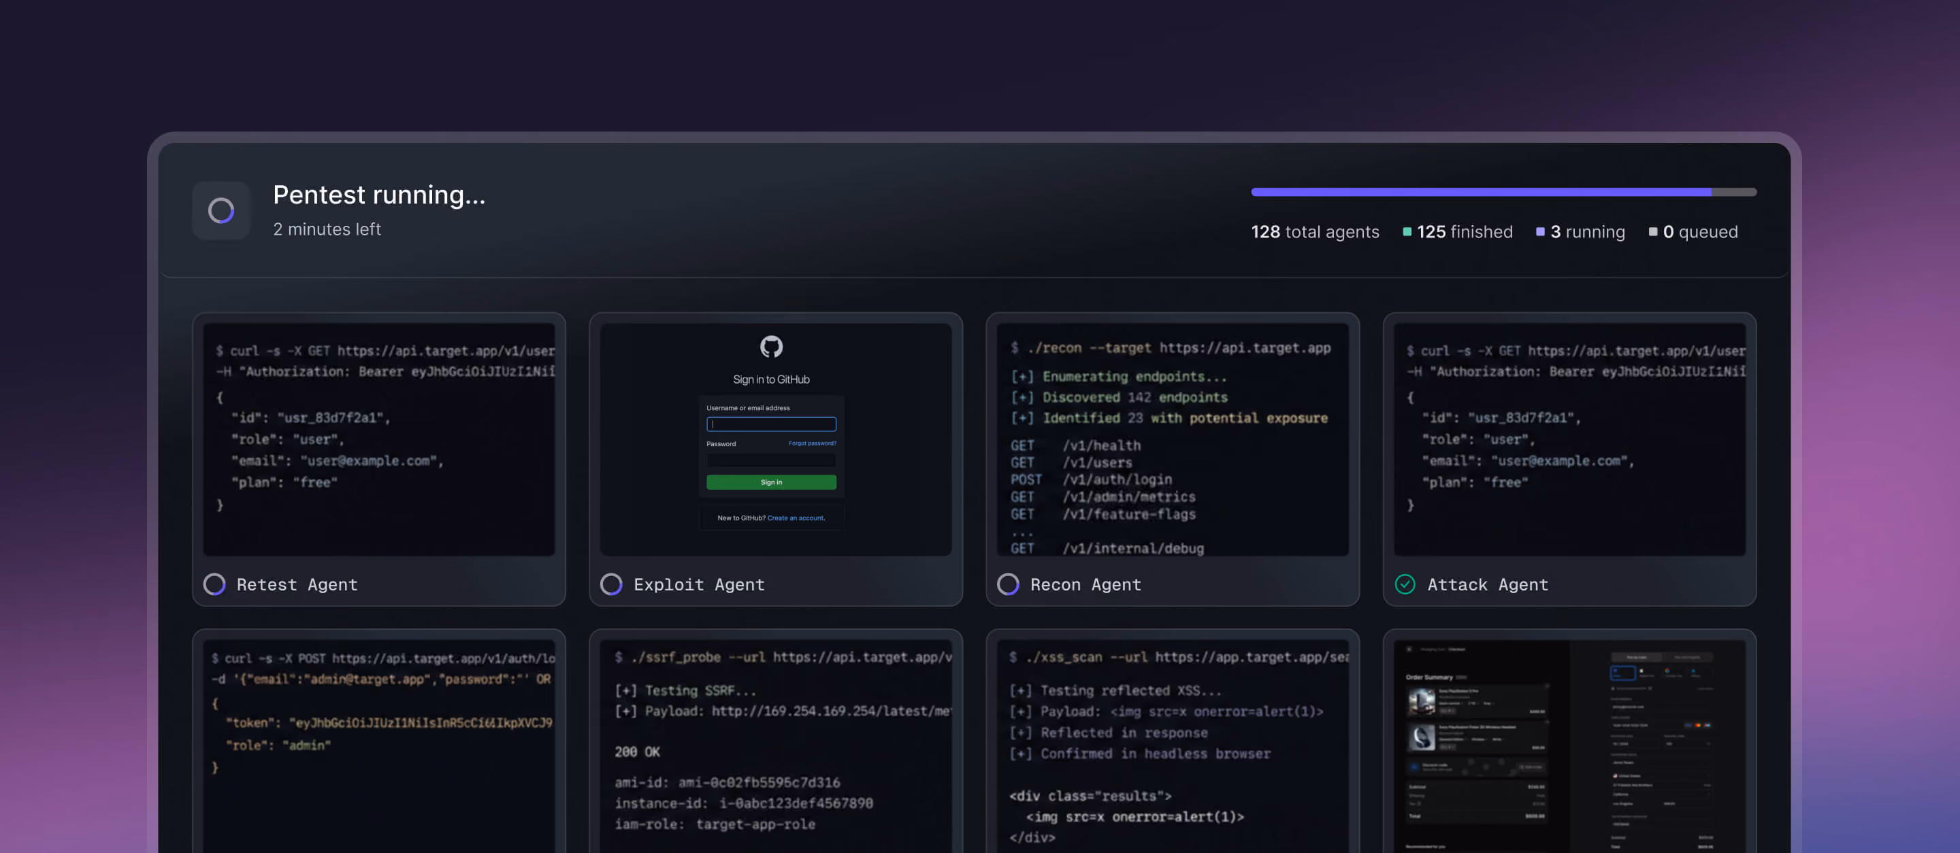Click the pentest overall progress bar
Image resolution: width=1960 pixels, height=853 pixels.
pos(1503,193)
